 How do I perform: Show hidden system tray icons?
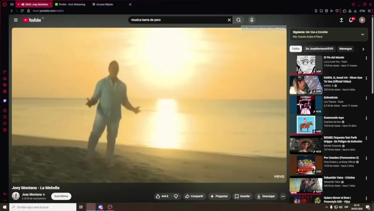[x=327, y=207]
